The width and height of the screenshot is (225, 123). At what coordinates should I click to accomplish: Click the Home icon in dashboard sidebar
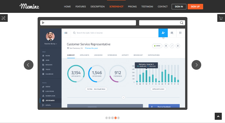click(x=43, y=56)
